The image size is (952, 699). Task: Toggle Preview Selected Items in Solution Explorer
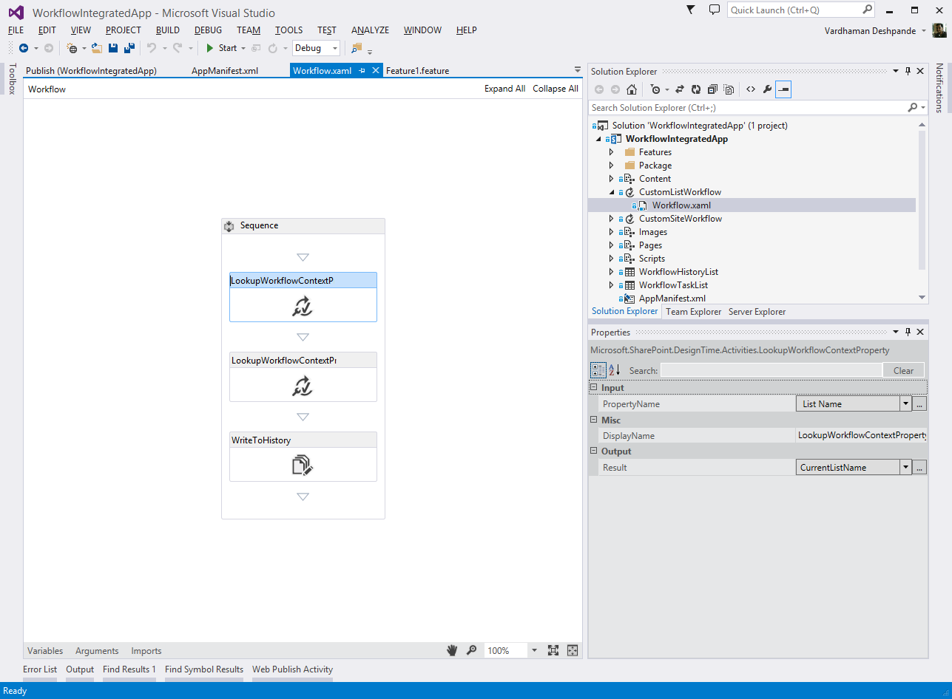783,89
